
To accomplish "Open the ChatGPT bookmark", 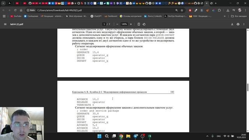I will pos(96,16).
